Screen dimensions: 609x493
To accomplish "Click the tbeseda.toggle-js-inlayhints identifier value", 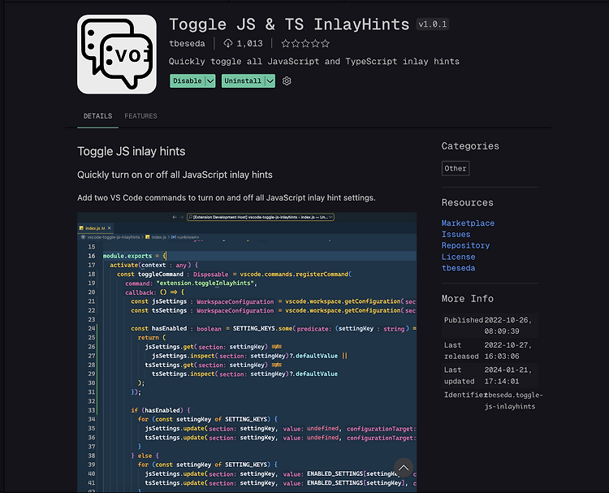I will coord(513,400).
